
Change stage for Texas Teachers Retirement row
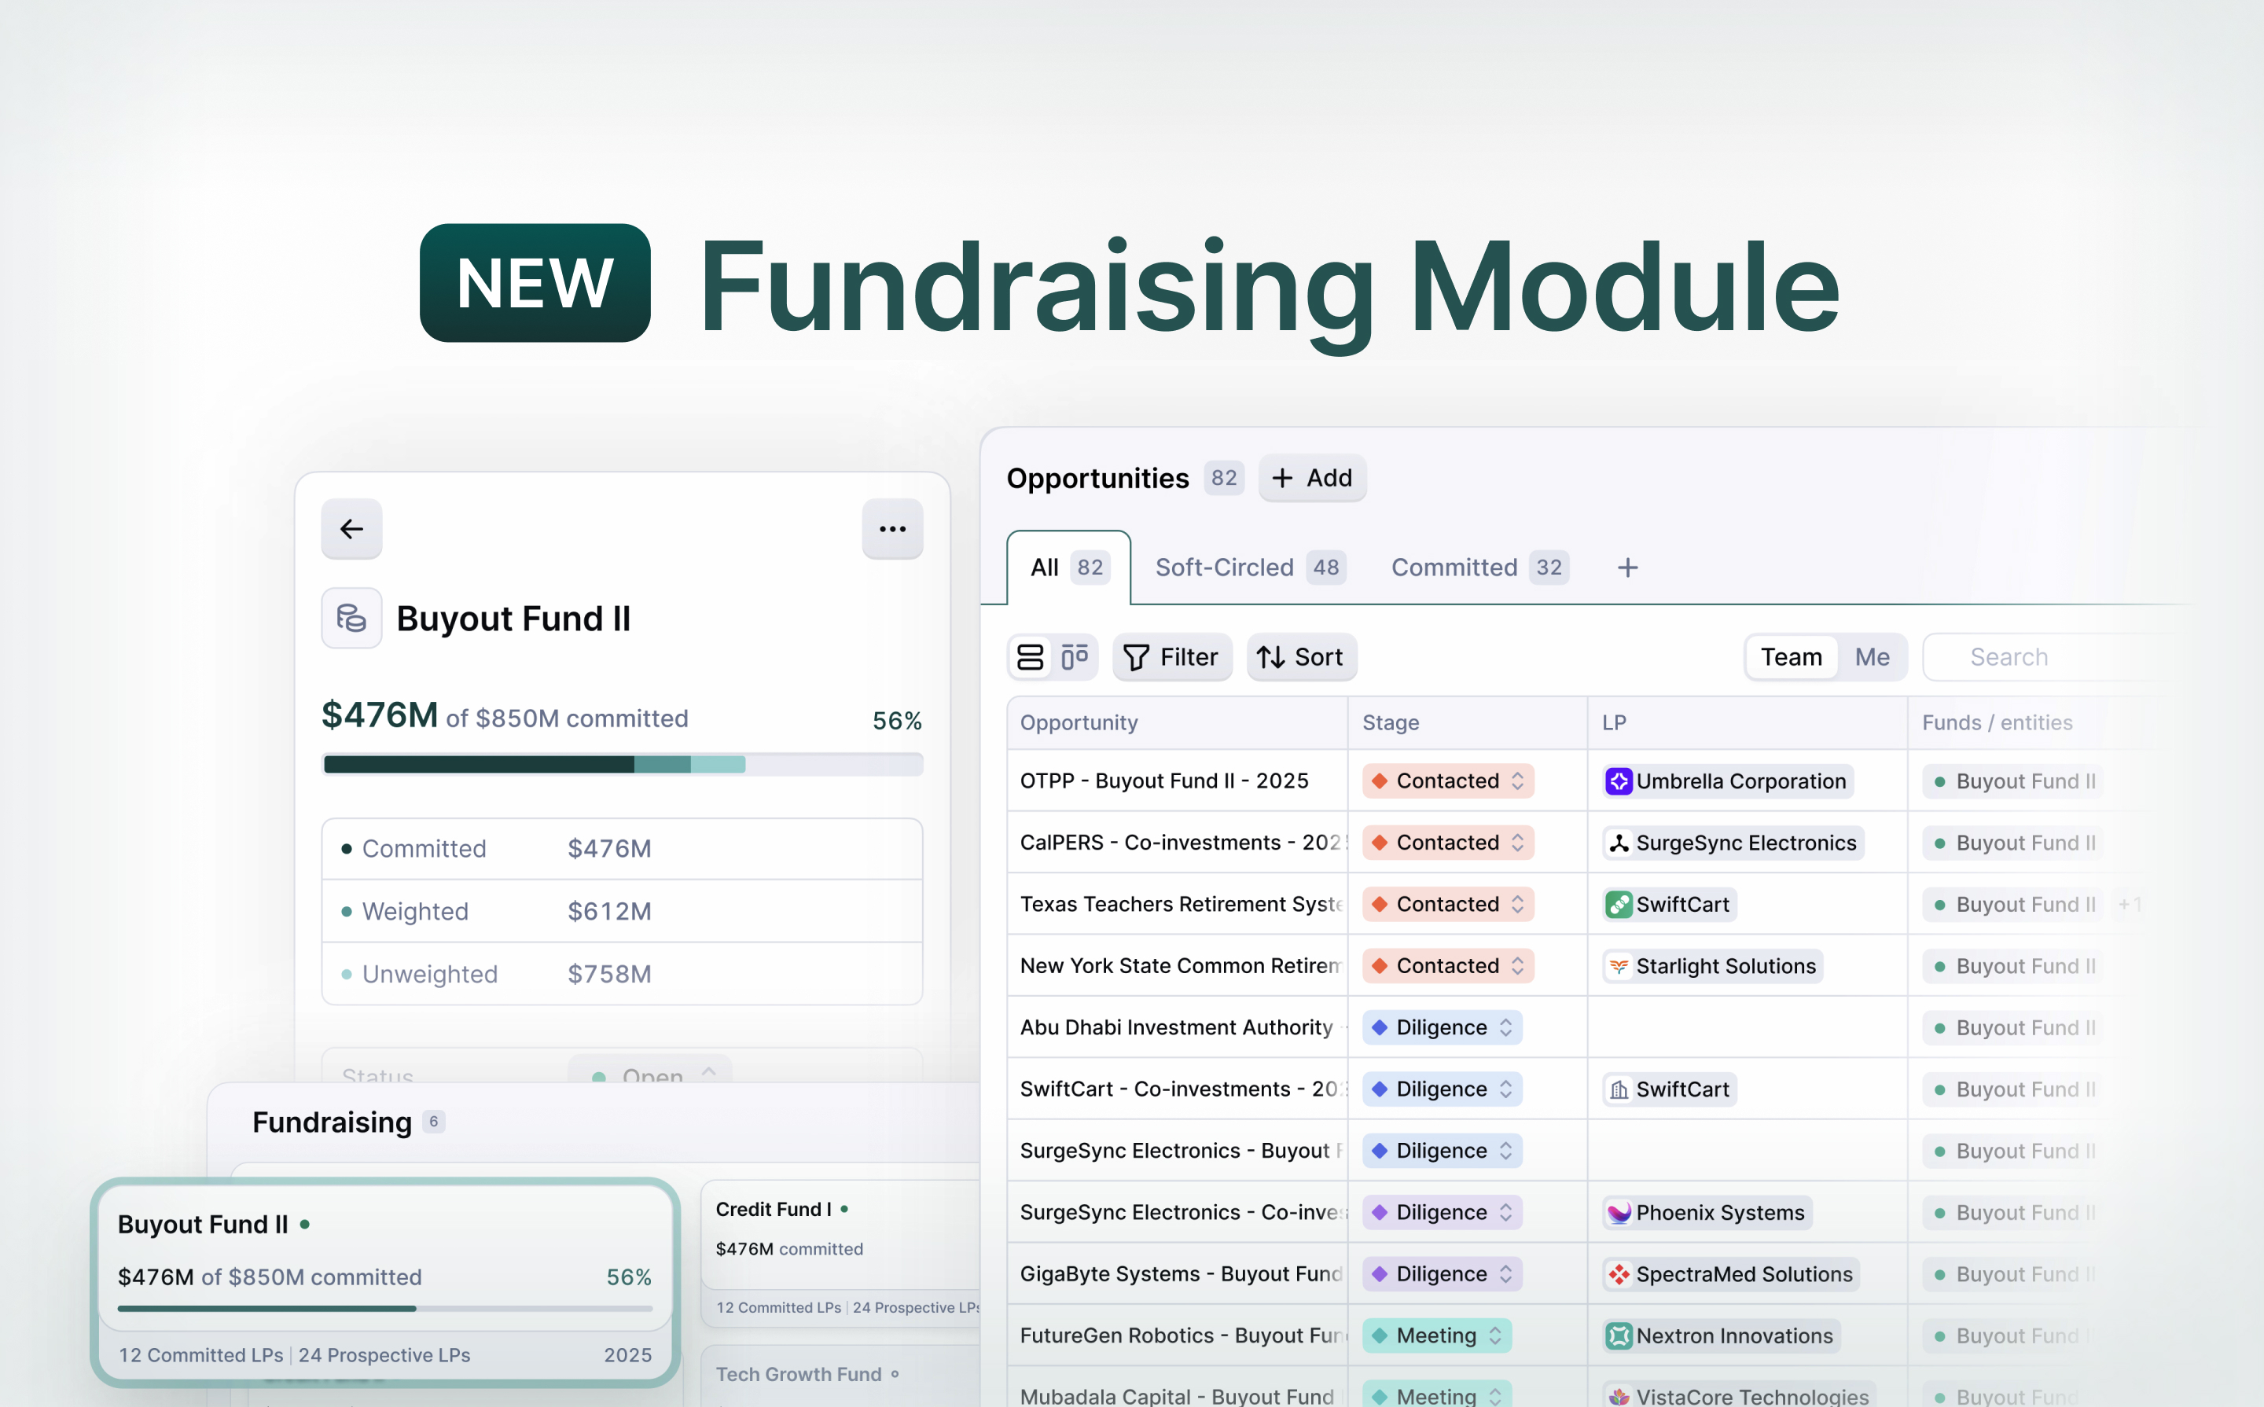coord(1447,904)
